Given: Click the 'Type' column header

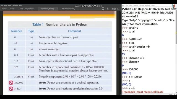Looking at the screenshot, I should tap(31, 31).
